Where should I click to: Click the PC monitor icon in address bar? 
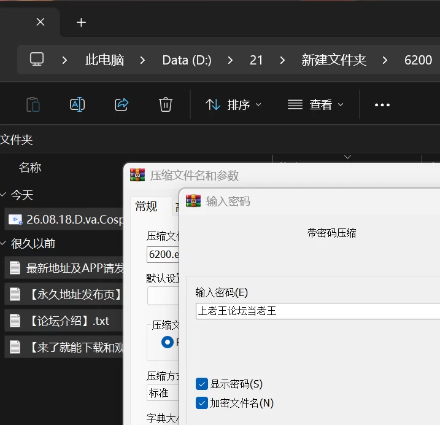point(37,60)
